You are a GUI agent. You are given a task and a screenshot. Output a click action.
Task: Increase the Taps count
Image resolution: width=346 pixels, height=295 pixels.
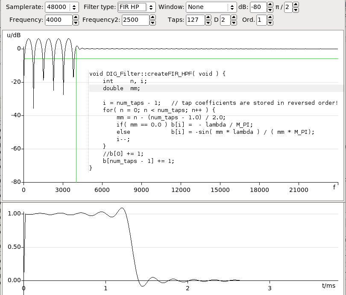coord(208,18)
